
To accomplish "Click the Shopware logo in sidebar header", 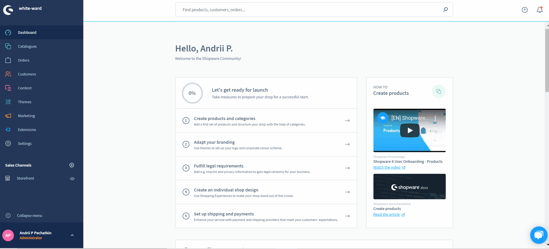I will (8, 10).
